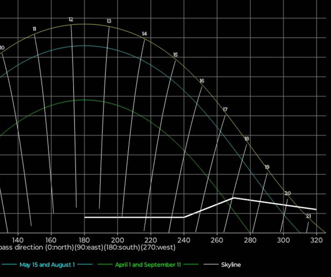Viewport: 331px width, 277px height.
Task: Select the hour 17 marker on the chart
Action: pyautogui.click(x=225, y=110)
